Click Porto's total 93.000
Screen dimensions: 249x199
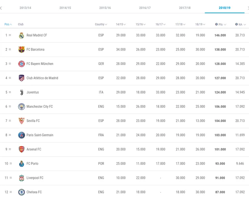pyautogui.click(x=220, y=163)
